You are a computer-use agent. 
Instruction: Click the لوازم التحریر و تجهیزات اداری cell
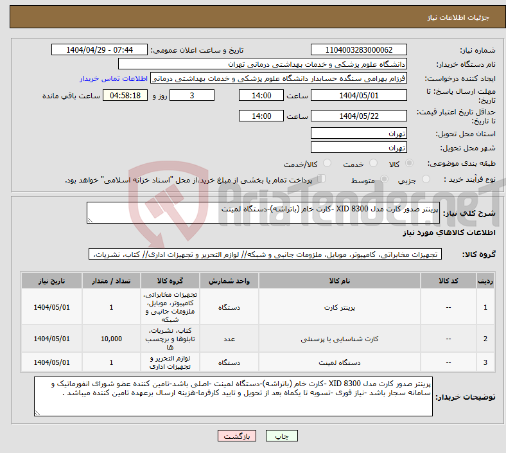(170, 362)
